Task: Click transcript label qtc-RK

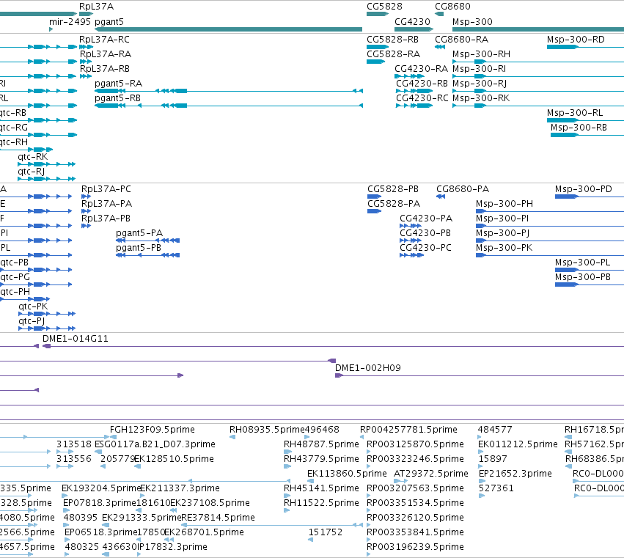Action: [x=33, y=157]
